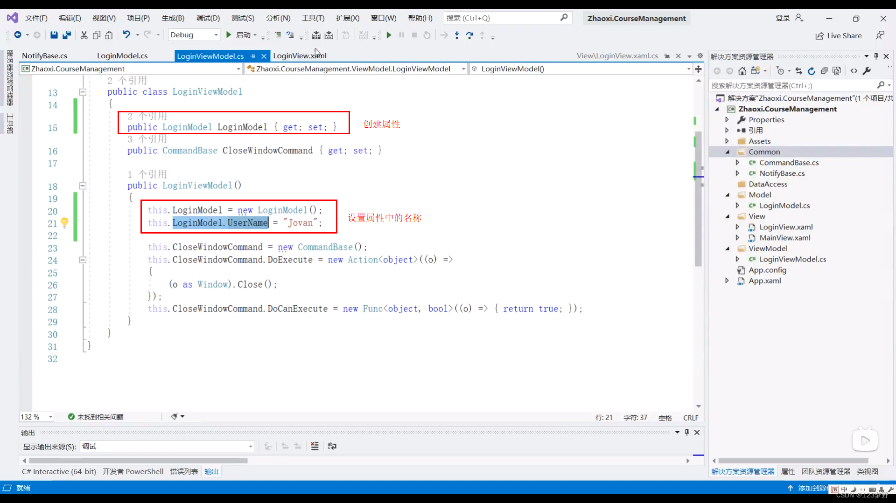This screenshot has height=503, width=896.
Task: Select App.config in Solution Explorer
Action: click(767, 270)
